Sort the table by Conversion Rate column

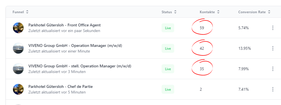[254, 12]
